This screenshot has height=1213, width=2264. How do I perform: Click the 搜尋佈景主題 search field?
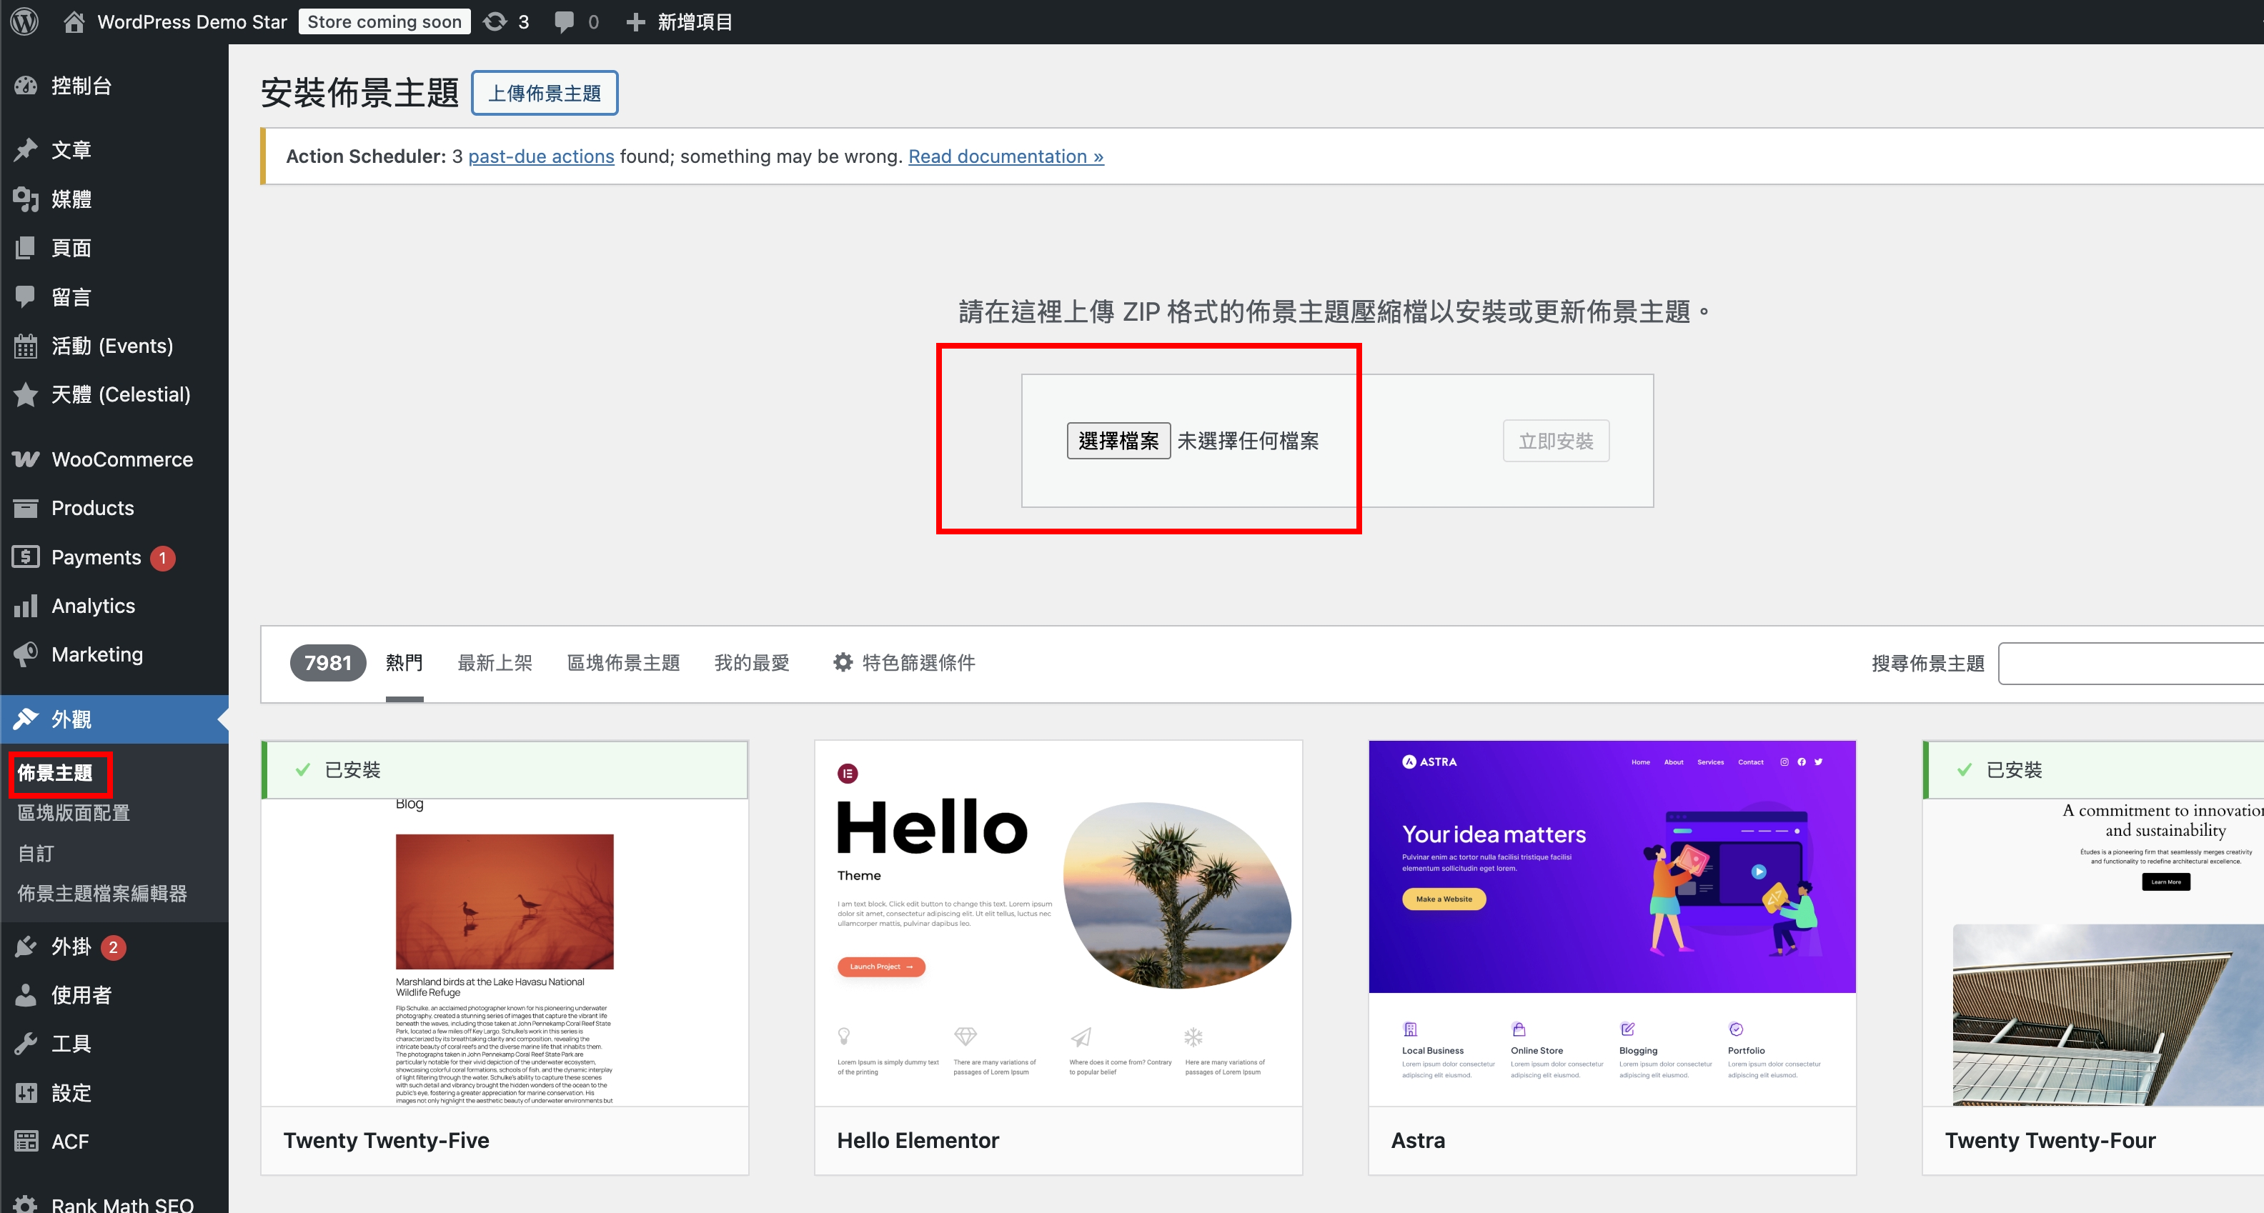[x=2130, y=663]
